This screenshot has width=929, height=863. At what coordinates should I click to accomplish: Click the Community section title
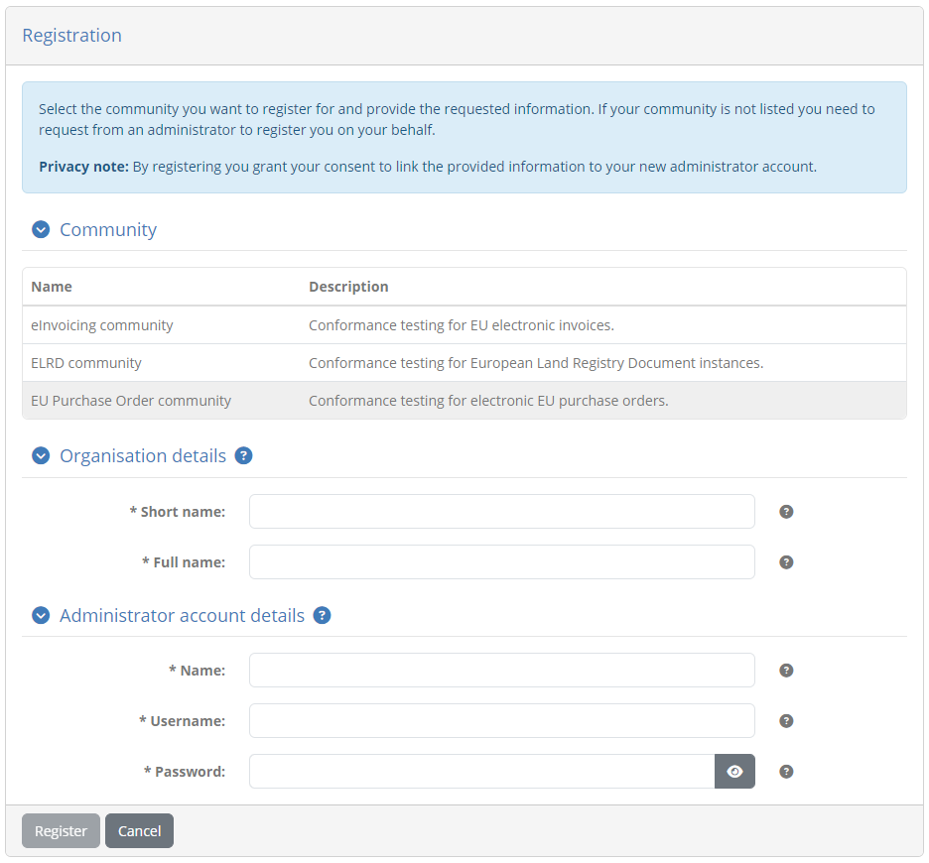click(x=108, y=229)
